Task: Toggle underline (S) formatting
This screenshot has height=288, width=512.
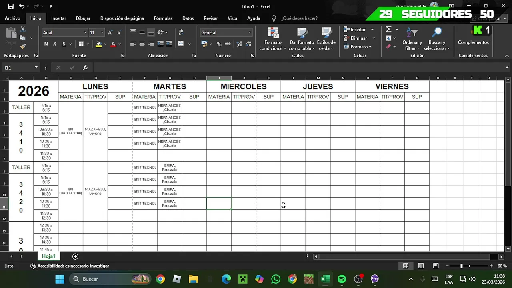Action: 64,44
